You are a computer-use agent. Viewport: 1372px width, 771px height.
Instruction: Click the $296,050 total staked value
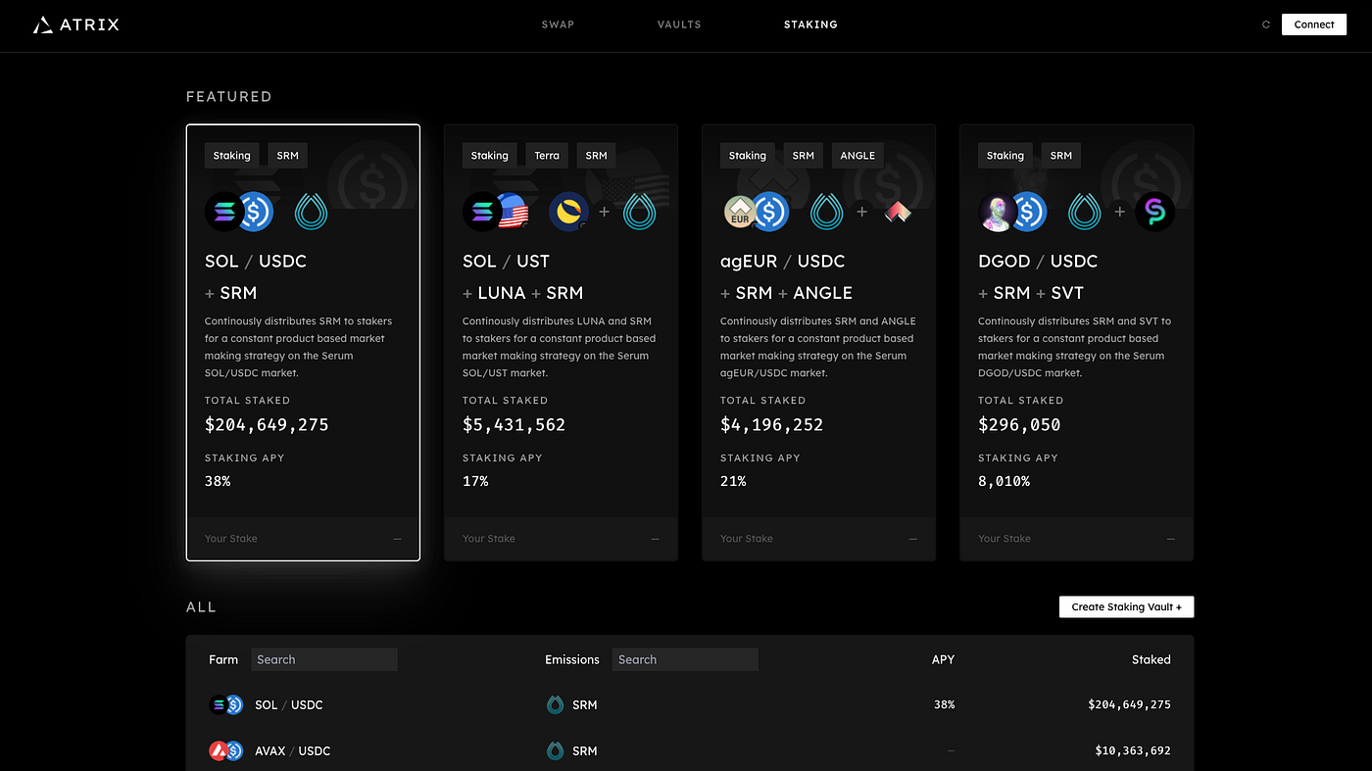[x=1019, y=425]
